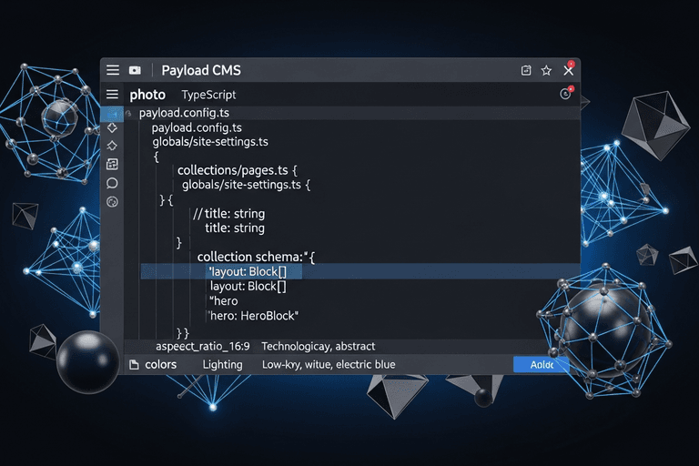Viewport: 699px width, 466px height.
Task: Open the layout blocks icon in the sidebar
Action: tap(112, 164)
